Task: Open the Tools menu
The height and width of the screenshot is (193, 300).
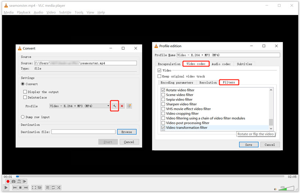Action: pyautogui.click(x=79, y=12)
